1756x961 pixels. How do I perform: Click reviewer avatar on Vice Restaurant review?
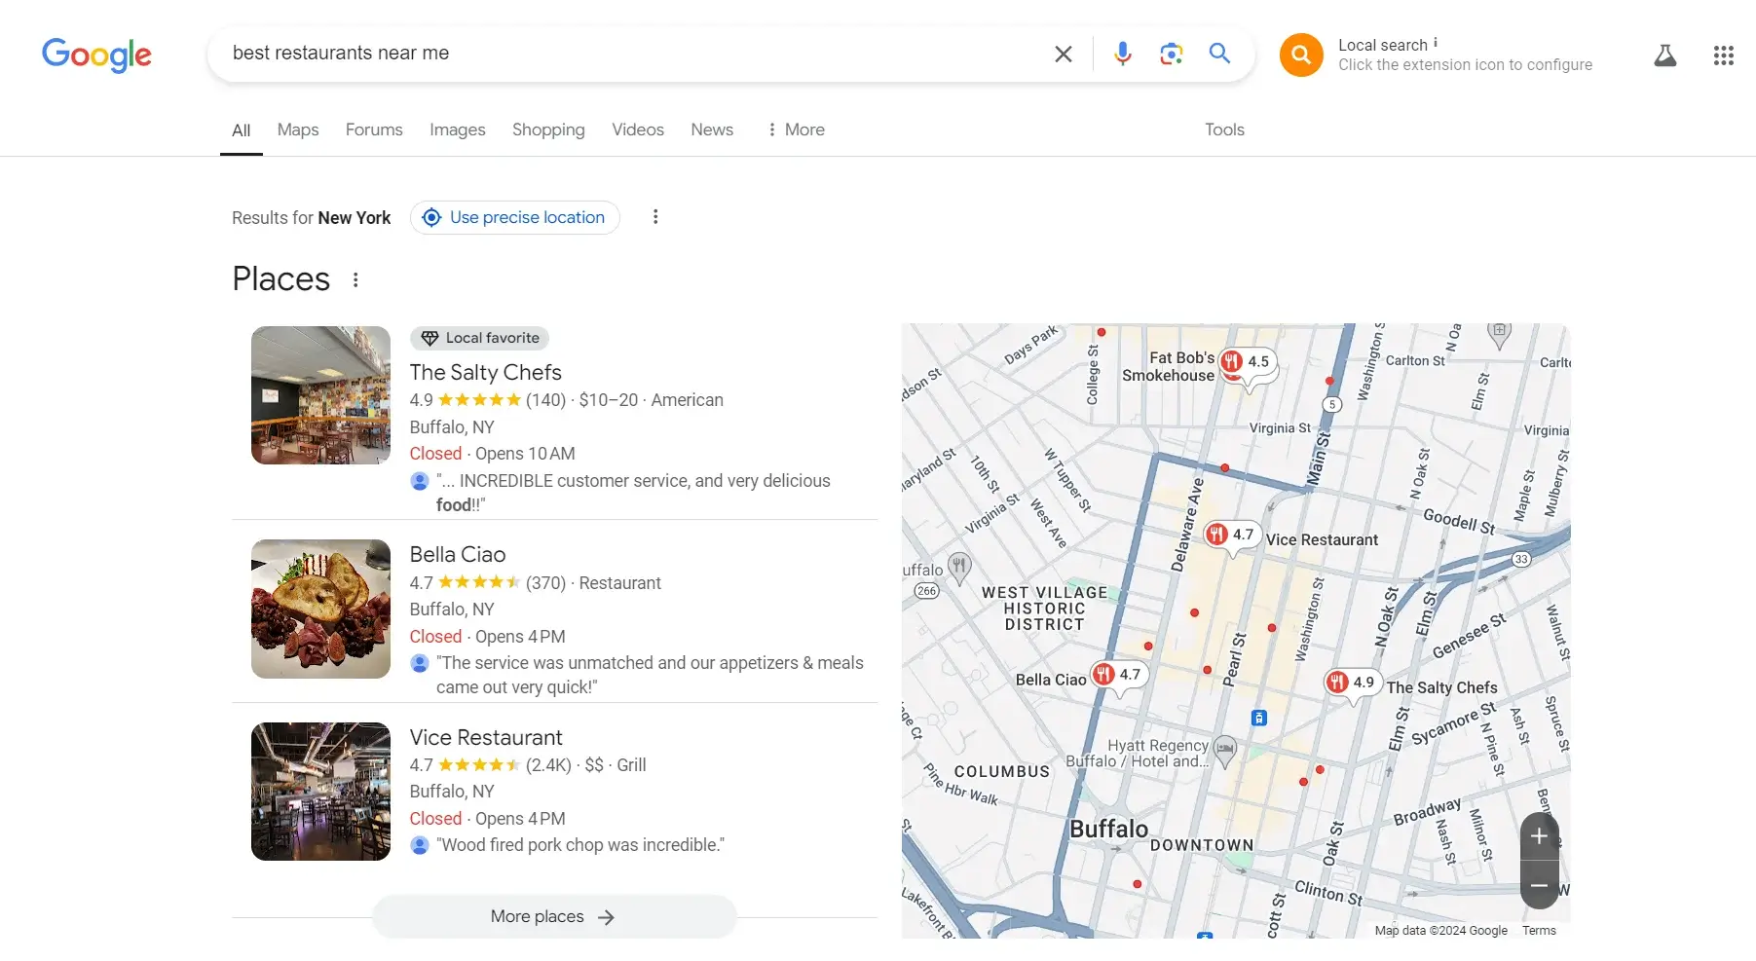pyautogui.click(x=420, y=845)
